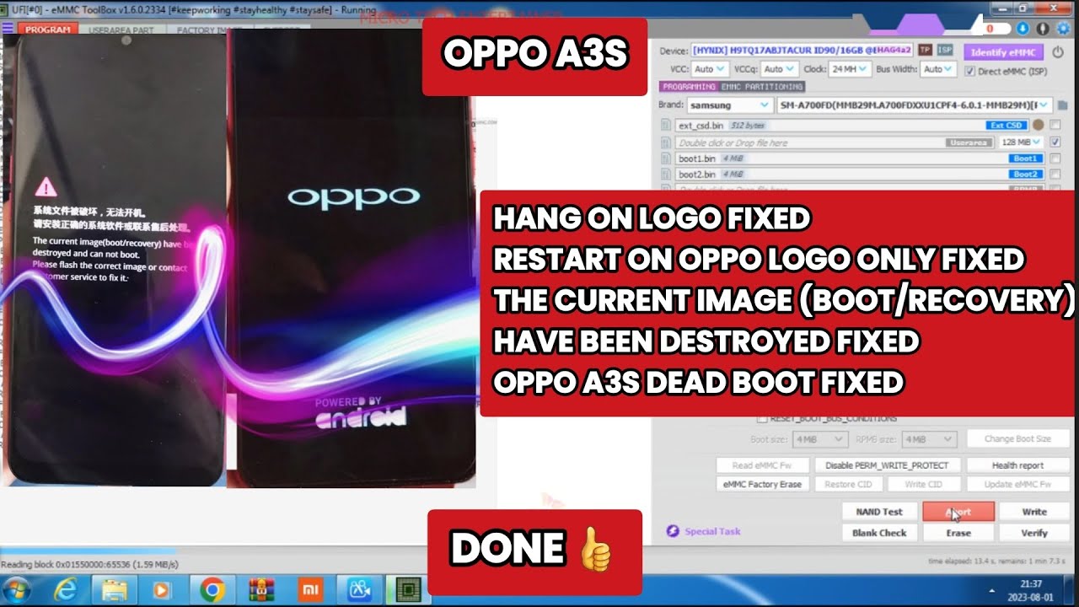Click Disable PERM_WRITE_PROTECT button
The image size is (1079, 607).
887,465
